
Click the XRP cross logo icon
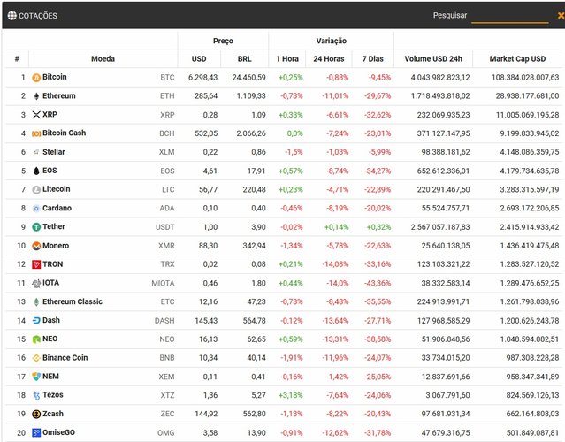pos(36,115)
